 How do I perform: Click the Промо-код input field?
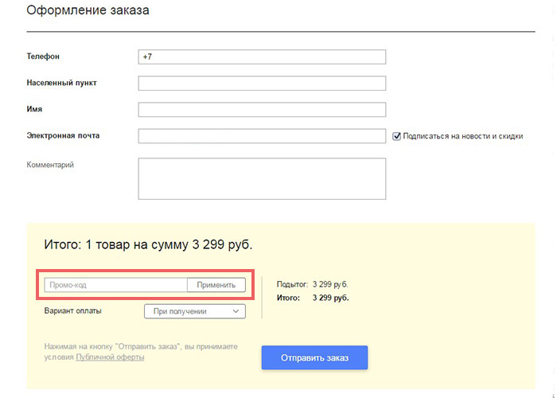tap(116, 285)
